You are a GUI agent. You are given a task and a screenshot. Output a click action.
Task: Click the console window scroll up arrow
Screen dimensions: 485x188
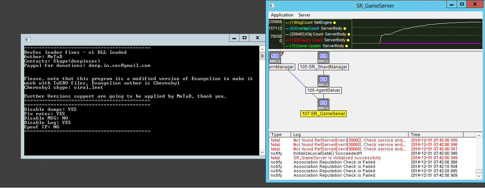pos(262,48)
